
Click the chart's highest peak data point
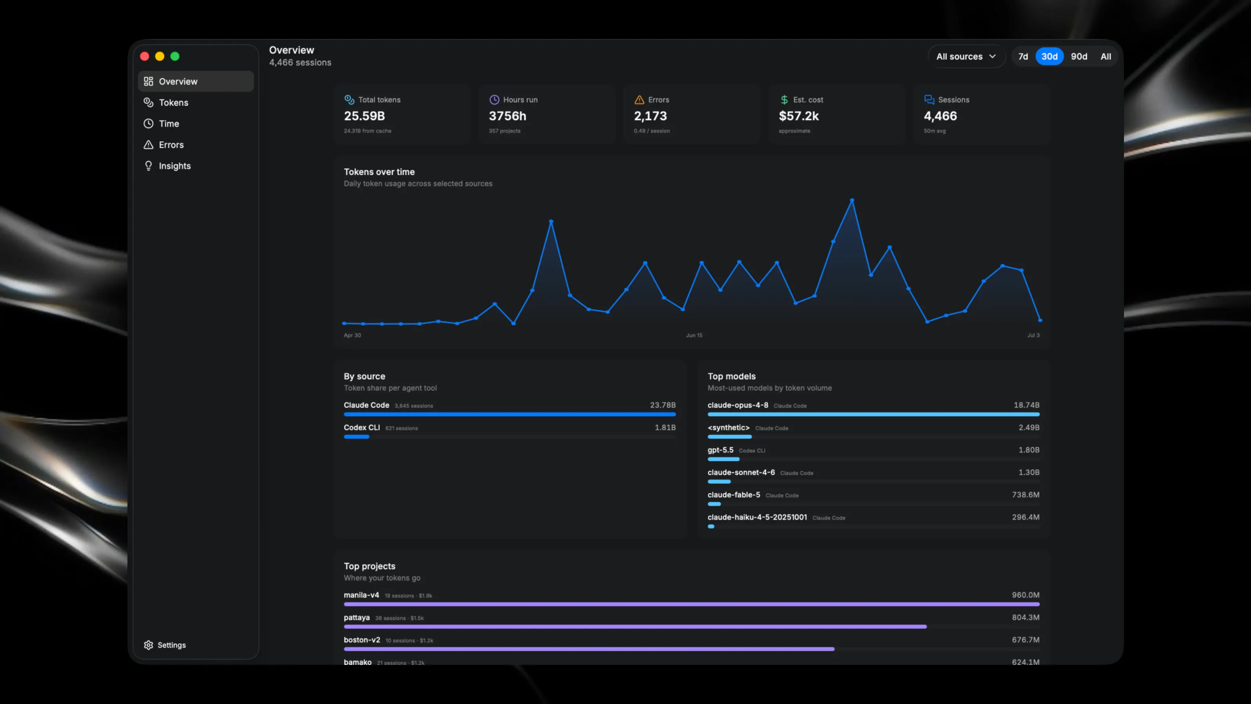click(x=852, y=200)
